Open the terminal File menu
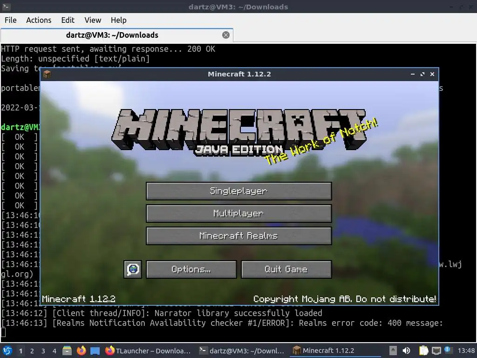Image resolution: width=477 pixels, height=358 pixels. pos(11,20)
